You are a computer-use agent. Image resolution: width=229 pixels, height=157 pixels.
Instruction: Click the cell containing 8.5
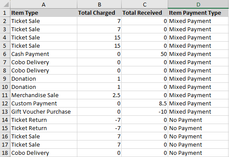tap(145, 104)
